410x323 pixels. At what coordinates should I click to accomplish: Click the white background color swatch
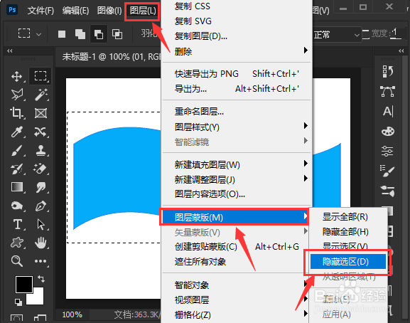tap(38, 298)
